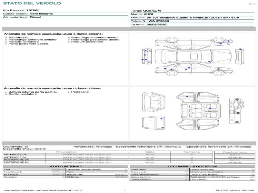
Task: Click the 'Pneumatico' column header
Action: [66, 152]
